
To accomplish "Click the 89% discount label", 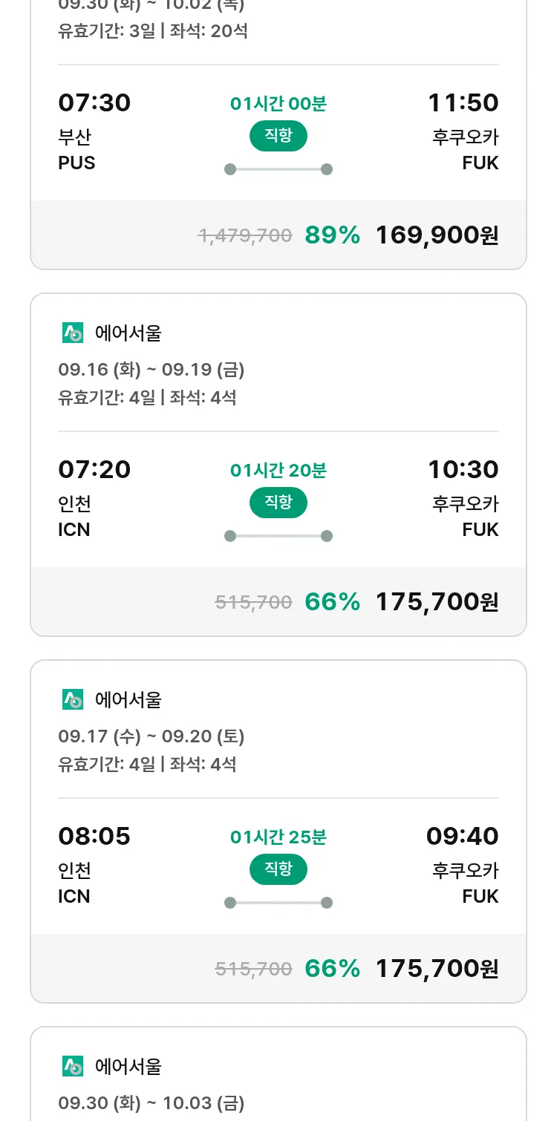I will pyautogui.click(x=332, y=235).
